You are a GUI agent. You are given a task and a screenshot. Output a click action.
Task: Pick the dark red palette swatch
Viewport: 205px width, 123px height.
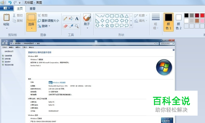pyautogui.click(x=197, y=15)
